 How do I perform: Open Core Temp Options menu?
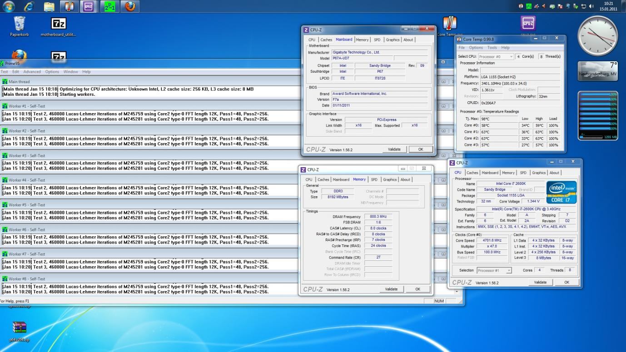(x=476, y=47)
